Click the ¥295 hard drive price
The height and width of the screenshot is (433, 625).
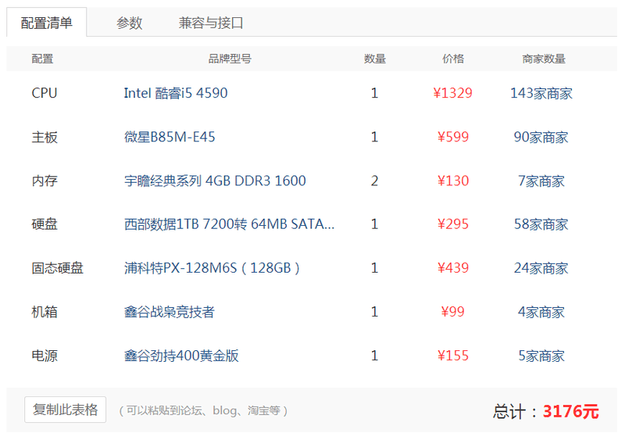tap(453, 224)
